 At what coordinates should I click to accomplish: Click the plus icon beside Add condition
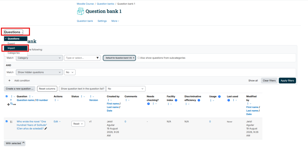click(x=9, y=81)
